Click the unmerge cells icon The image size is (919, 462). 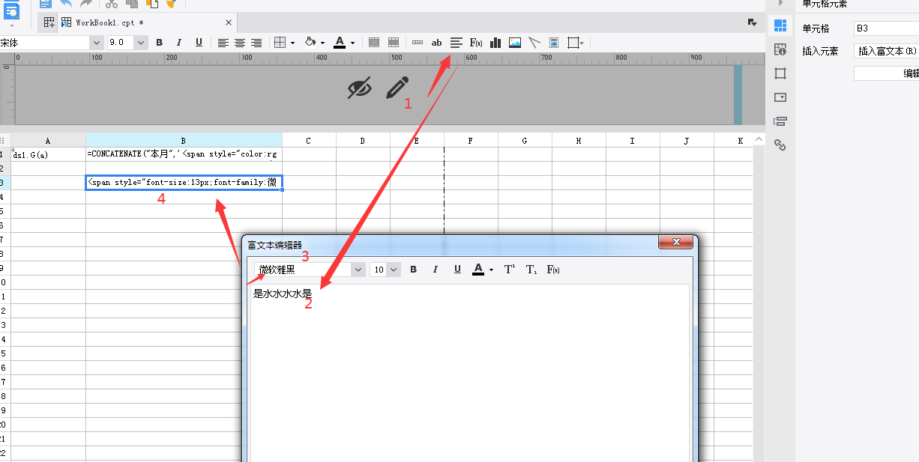point(393,43)
